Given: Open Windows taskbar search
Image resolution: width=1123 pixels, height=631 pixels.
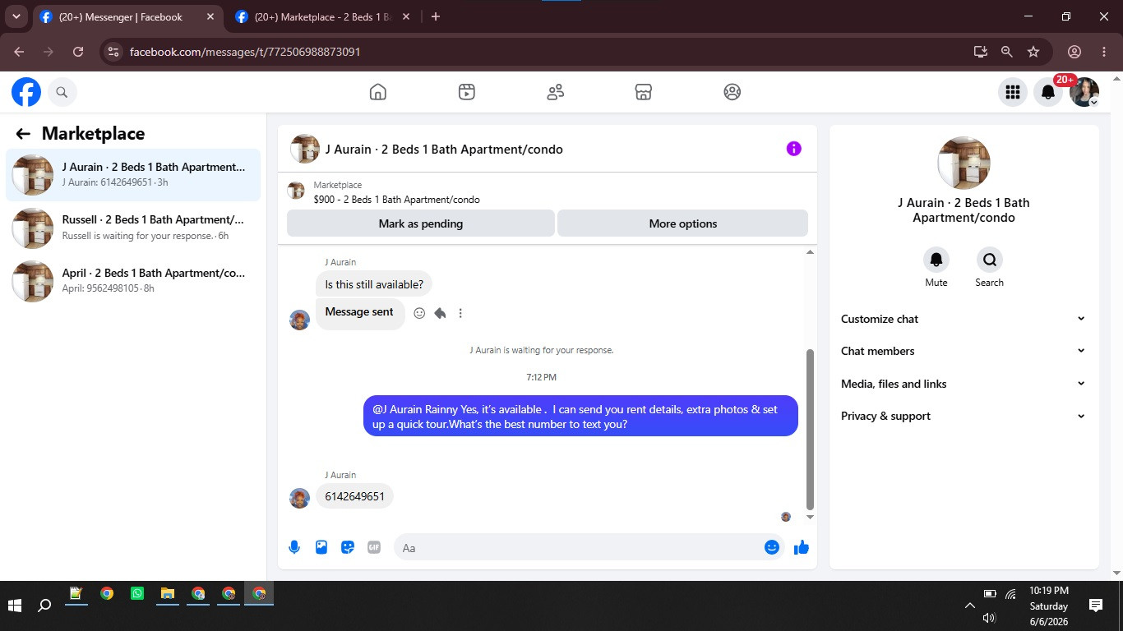Looking at the screenshot, I should coord(45,606).
